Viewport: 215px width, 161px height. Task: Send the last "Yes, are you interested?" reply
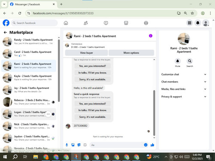(92, 103)
